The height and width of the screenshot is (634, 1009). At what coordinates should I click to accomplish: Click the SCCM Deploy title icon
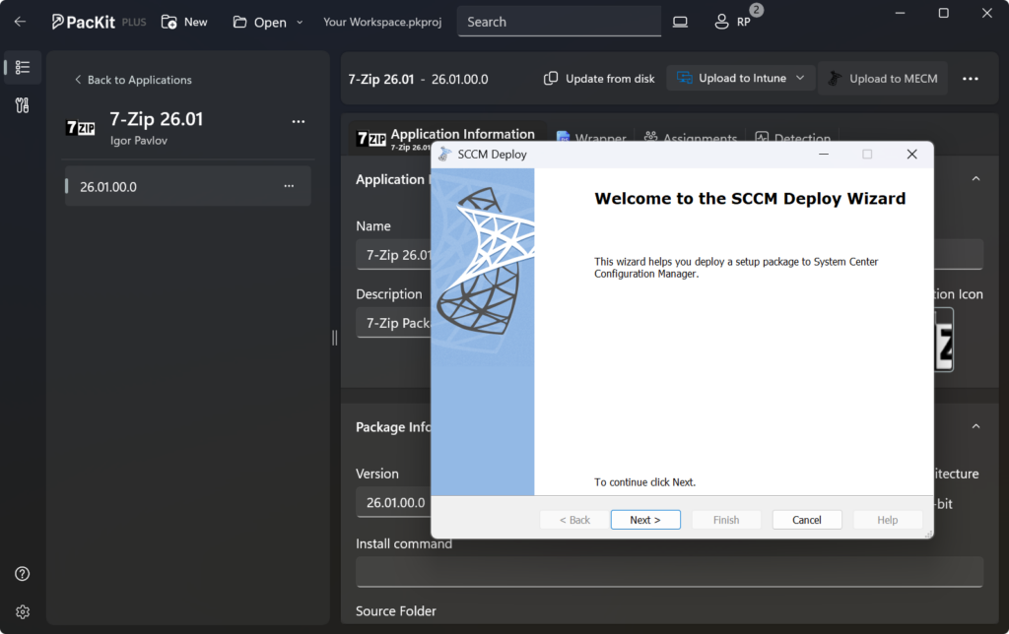point(444,155)
